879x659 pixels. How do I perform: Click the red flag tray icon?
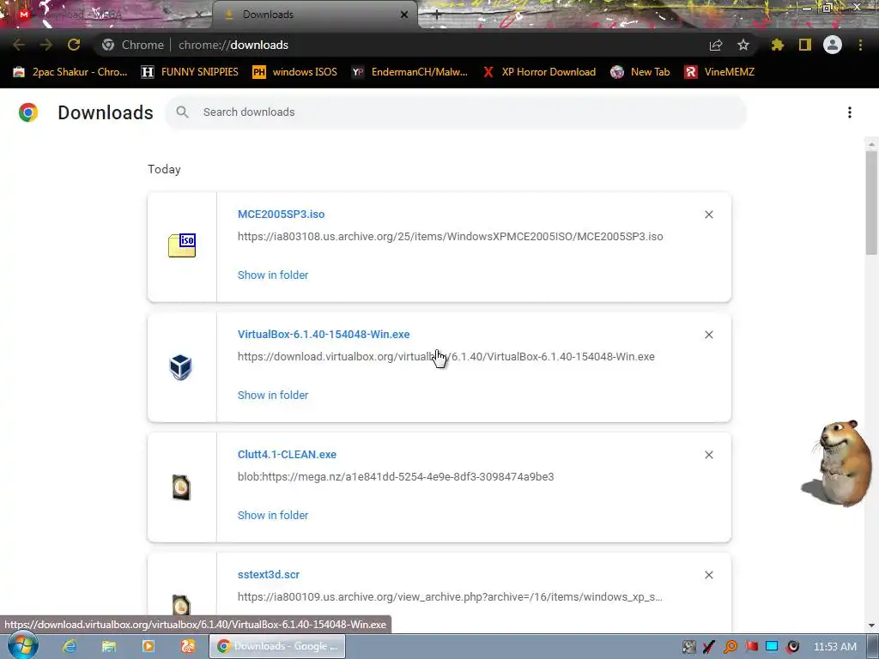pos(752,647)
